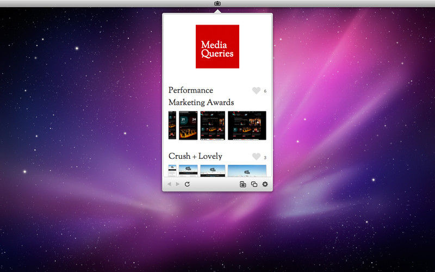435x272 pixels.
Task: Open widest Crush + Lovely thumbnail
Action: (247, 171)
